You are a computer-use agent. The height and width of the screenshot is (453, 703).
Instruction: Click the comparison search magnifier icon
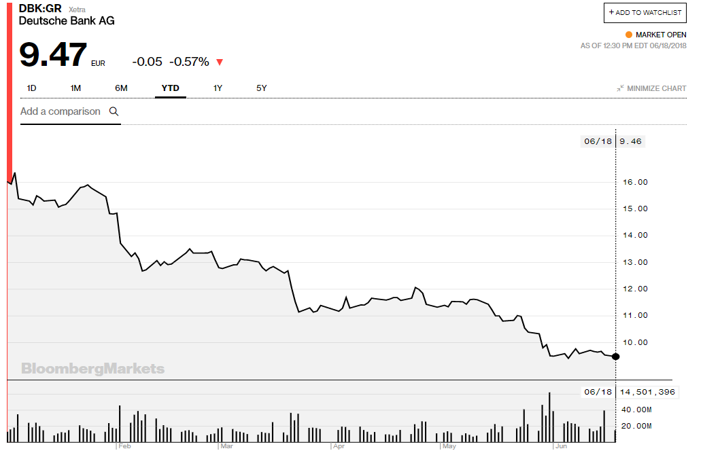tap(114, 111)
